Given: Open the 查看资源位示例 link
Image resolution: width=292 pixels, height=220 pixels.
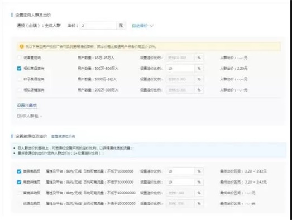Looking at the screenshot, I should pyautogui.click(x=63, y=136).
